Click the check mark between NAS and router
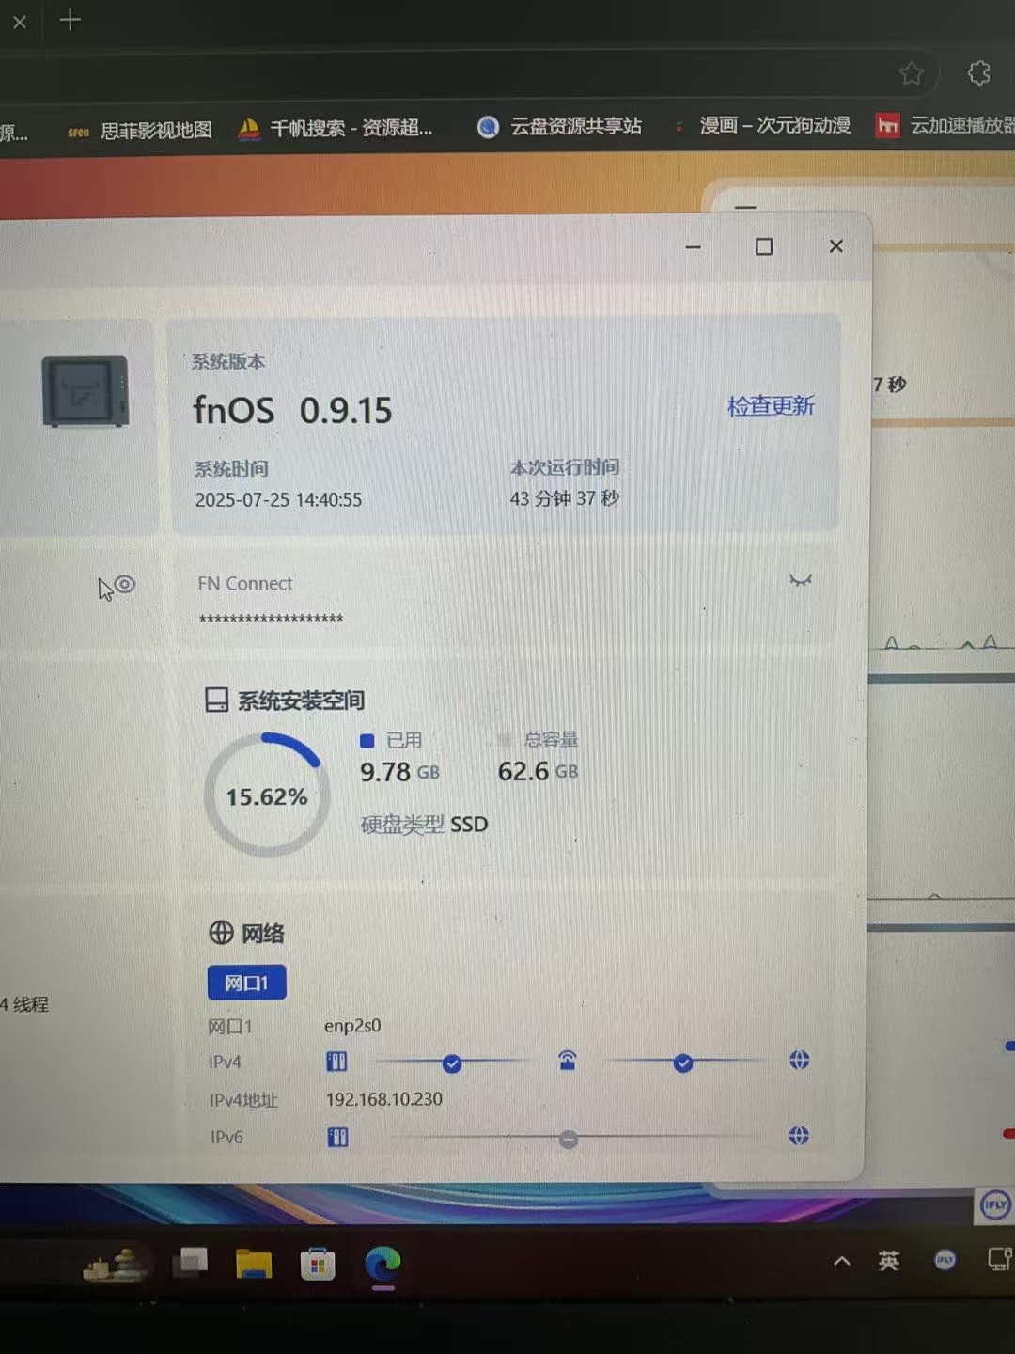 coord(452,1063)
